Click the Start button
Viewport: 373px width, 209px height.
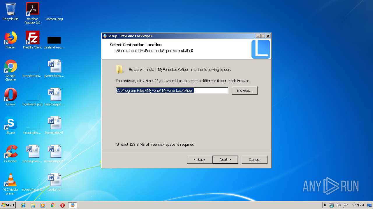8,205
